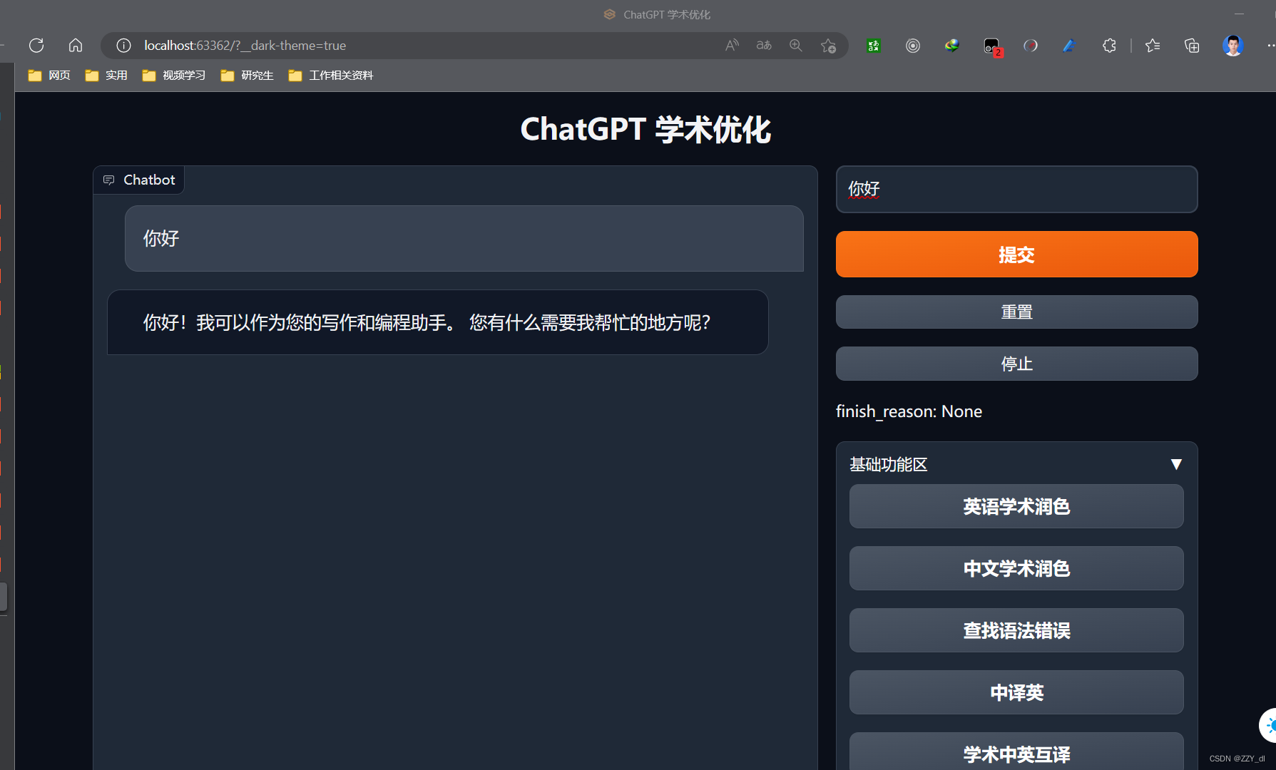Open the 视频学习 bookmarks folder
This screenshot has height=770, width=1276.
pyautogui.click(x=174, y=76)
